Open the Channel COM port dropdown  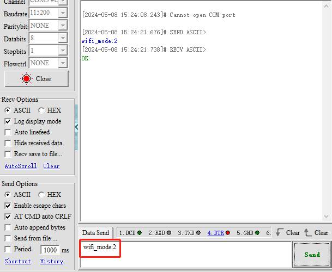click(63, 2)
